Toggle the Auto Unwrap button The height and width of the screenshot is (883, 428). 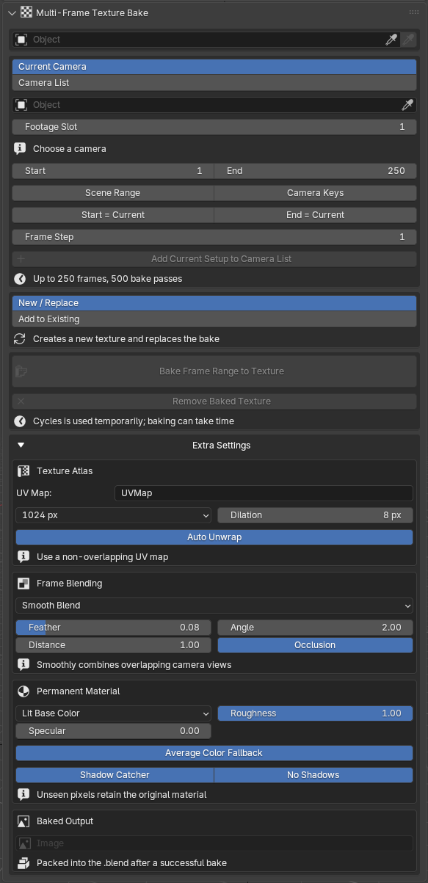214,537
